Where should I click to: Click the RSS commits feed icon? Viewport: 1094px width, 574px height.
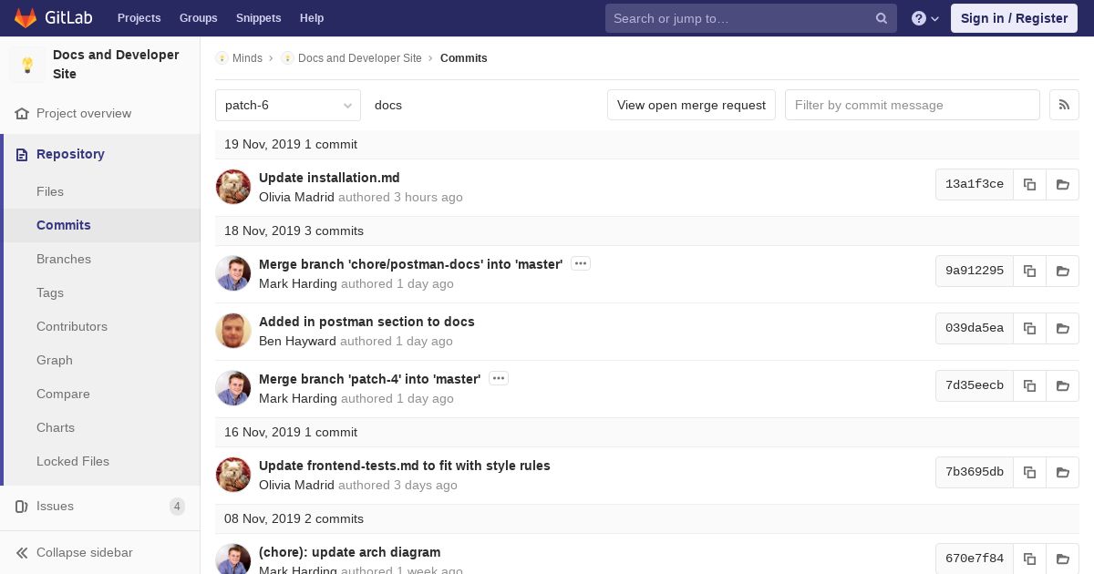(1064, 105)
